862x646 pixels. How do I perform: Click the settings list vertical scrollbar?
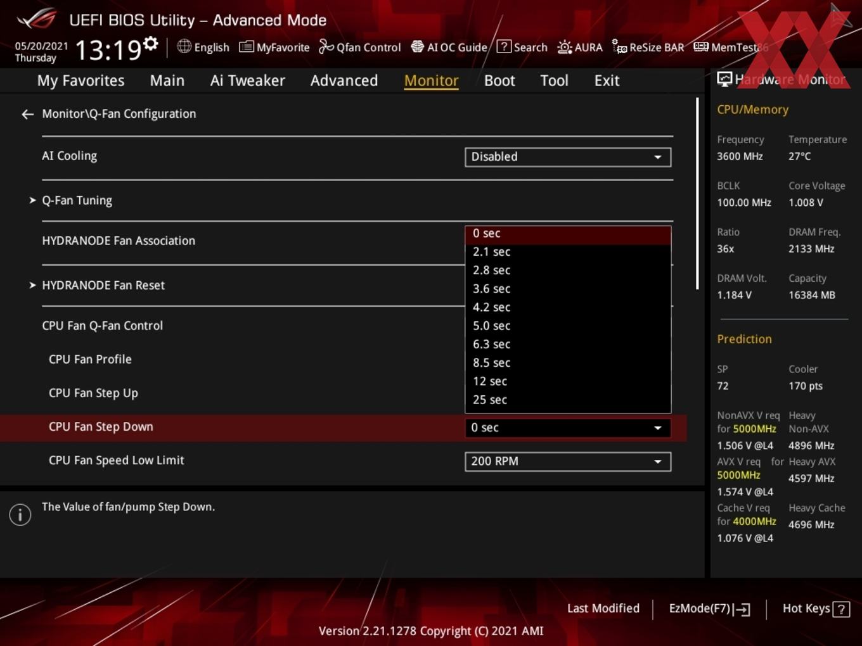697,194
